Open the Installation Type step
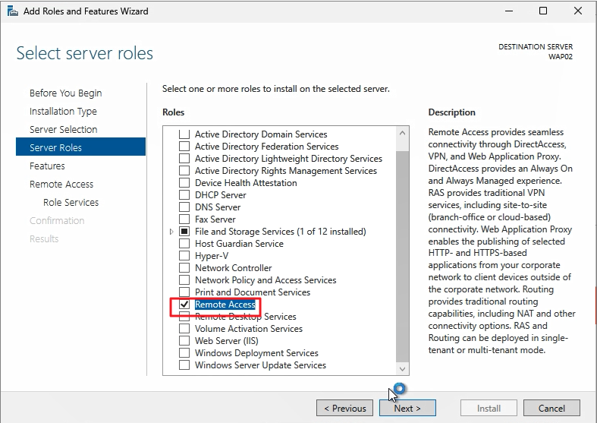This screenshot has height=423, width=597. tap(63, 112)
